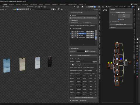The image size is (140, 105).
Task: Click first icon button on Light Gold row
Action: click(87, 34)
